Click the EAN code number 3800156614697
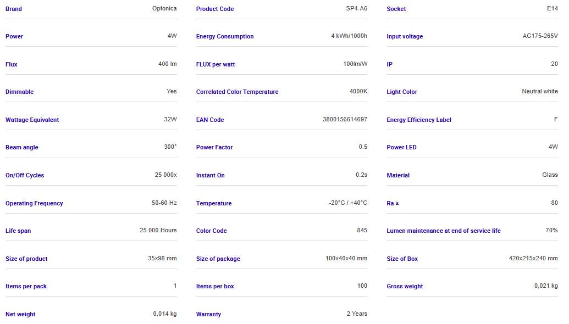The height and width of the screenshot is (324, 569). click(x=345, y=120)
